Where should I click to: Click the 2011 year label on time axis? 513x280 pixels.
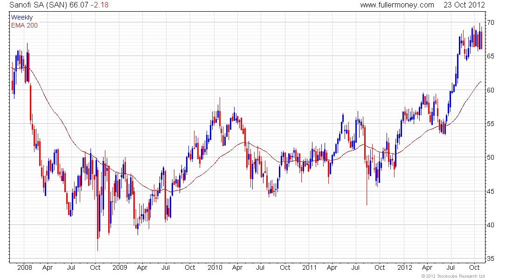(x=310, y=267)
